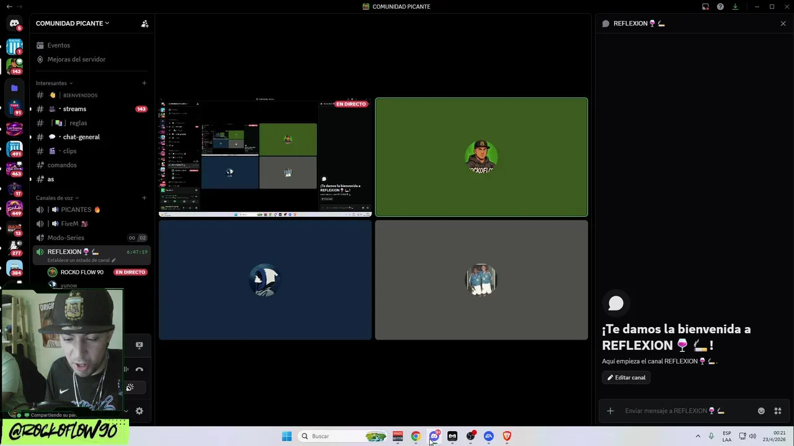Click the noise suppression icon
The image size is (794, 446).
[126, 370]
